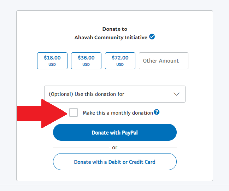Select the $18.00 donation amount

pos(52,61)
